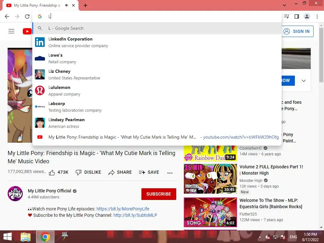The image size is (324, 243).
Task: Pick the Lululemon suggestion
Action: [157, 90]
